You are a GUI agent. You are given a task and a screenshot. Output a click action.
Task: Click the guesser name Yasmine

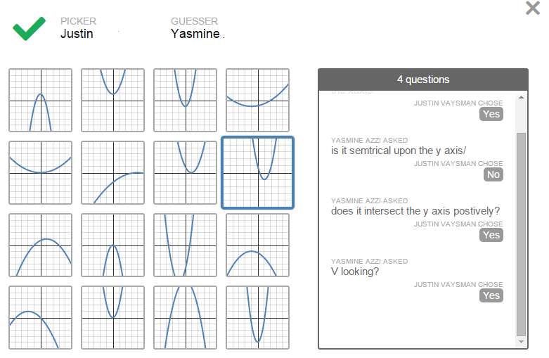(x=195, y=33)
